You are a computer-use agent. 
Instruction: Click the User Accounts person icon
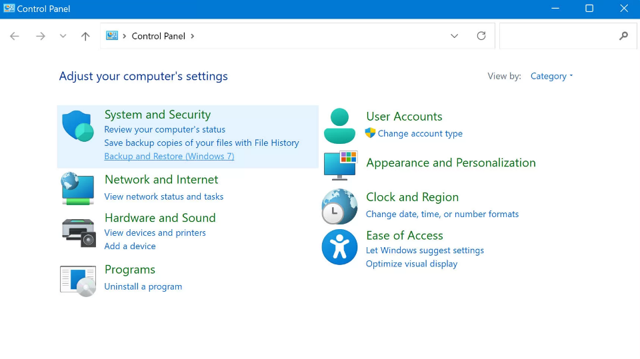point(340,126)
